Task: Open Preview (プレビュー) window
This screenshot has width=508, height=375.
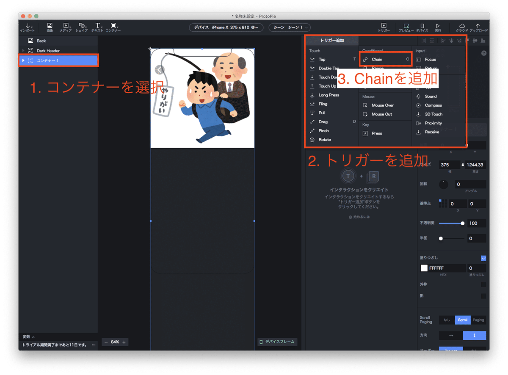Action: pos(406,28)
